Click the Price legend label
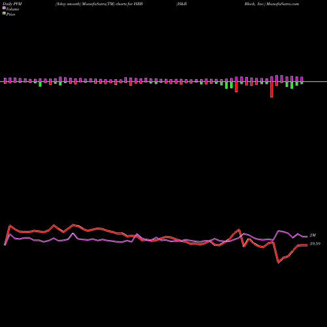The height and width of the screenshot is (327, 327). point(10,14)
